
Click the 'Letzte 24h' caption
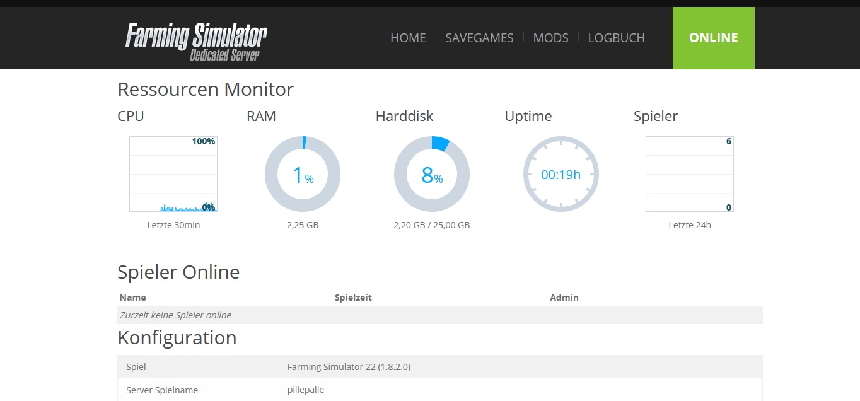coord(690,225)
